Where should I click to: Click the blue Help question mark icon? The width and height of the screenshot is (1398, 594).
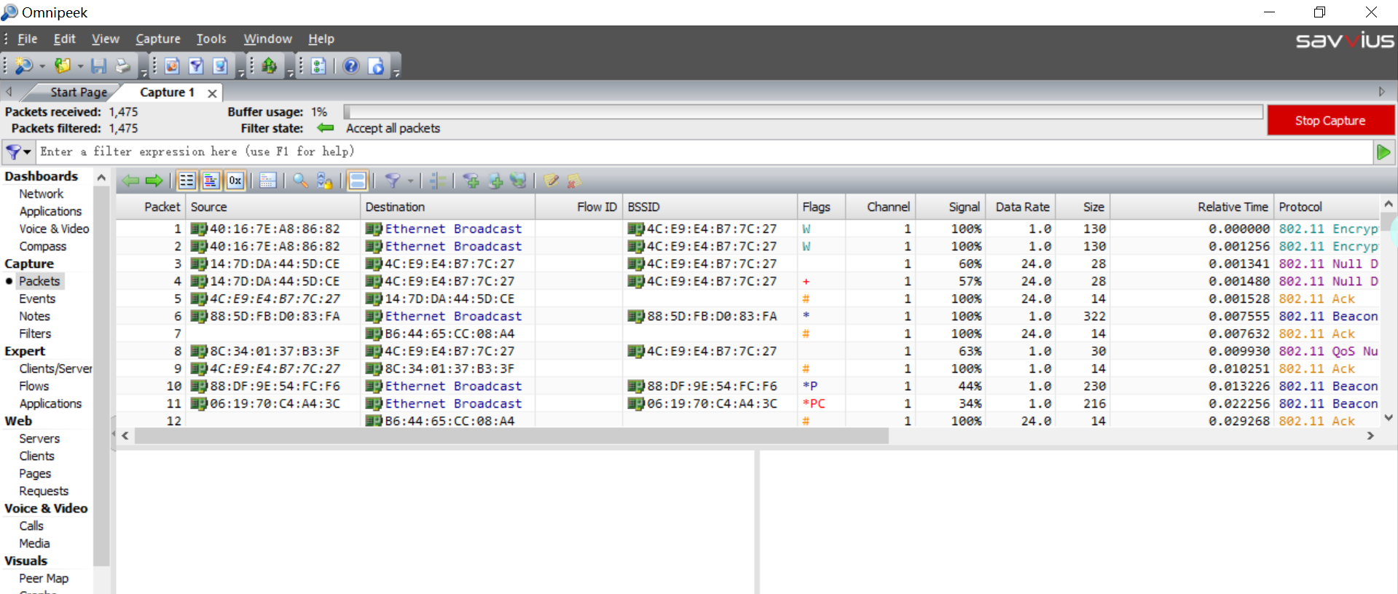coord(351,66)
